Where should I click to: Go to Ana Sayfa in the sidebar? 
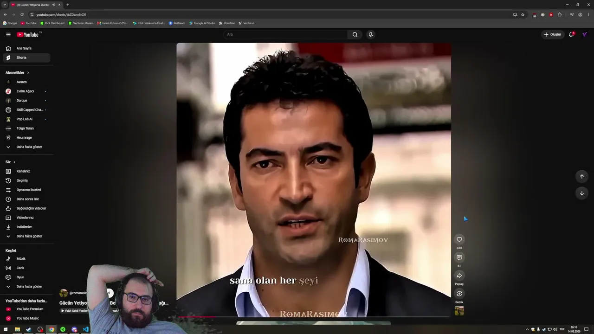tap(26, 48)
